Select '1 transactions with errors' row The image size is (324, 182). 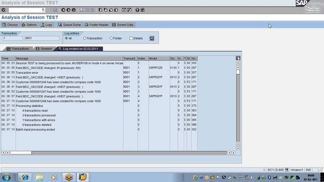[99, 120]
